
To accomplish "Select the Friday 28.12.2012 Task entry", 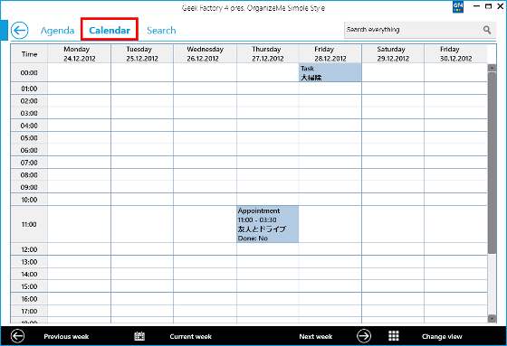I will pyautogui.click(x=330, y=72).
